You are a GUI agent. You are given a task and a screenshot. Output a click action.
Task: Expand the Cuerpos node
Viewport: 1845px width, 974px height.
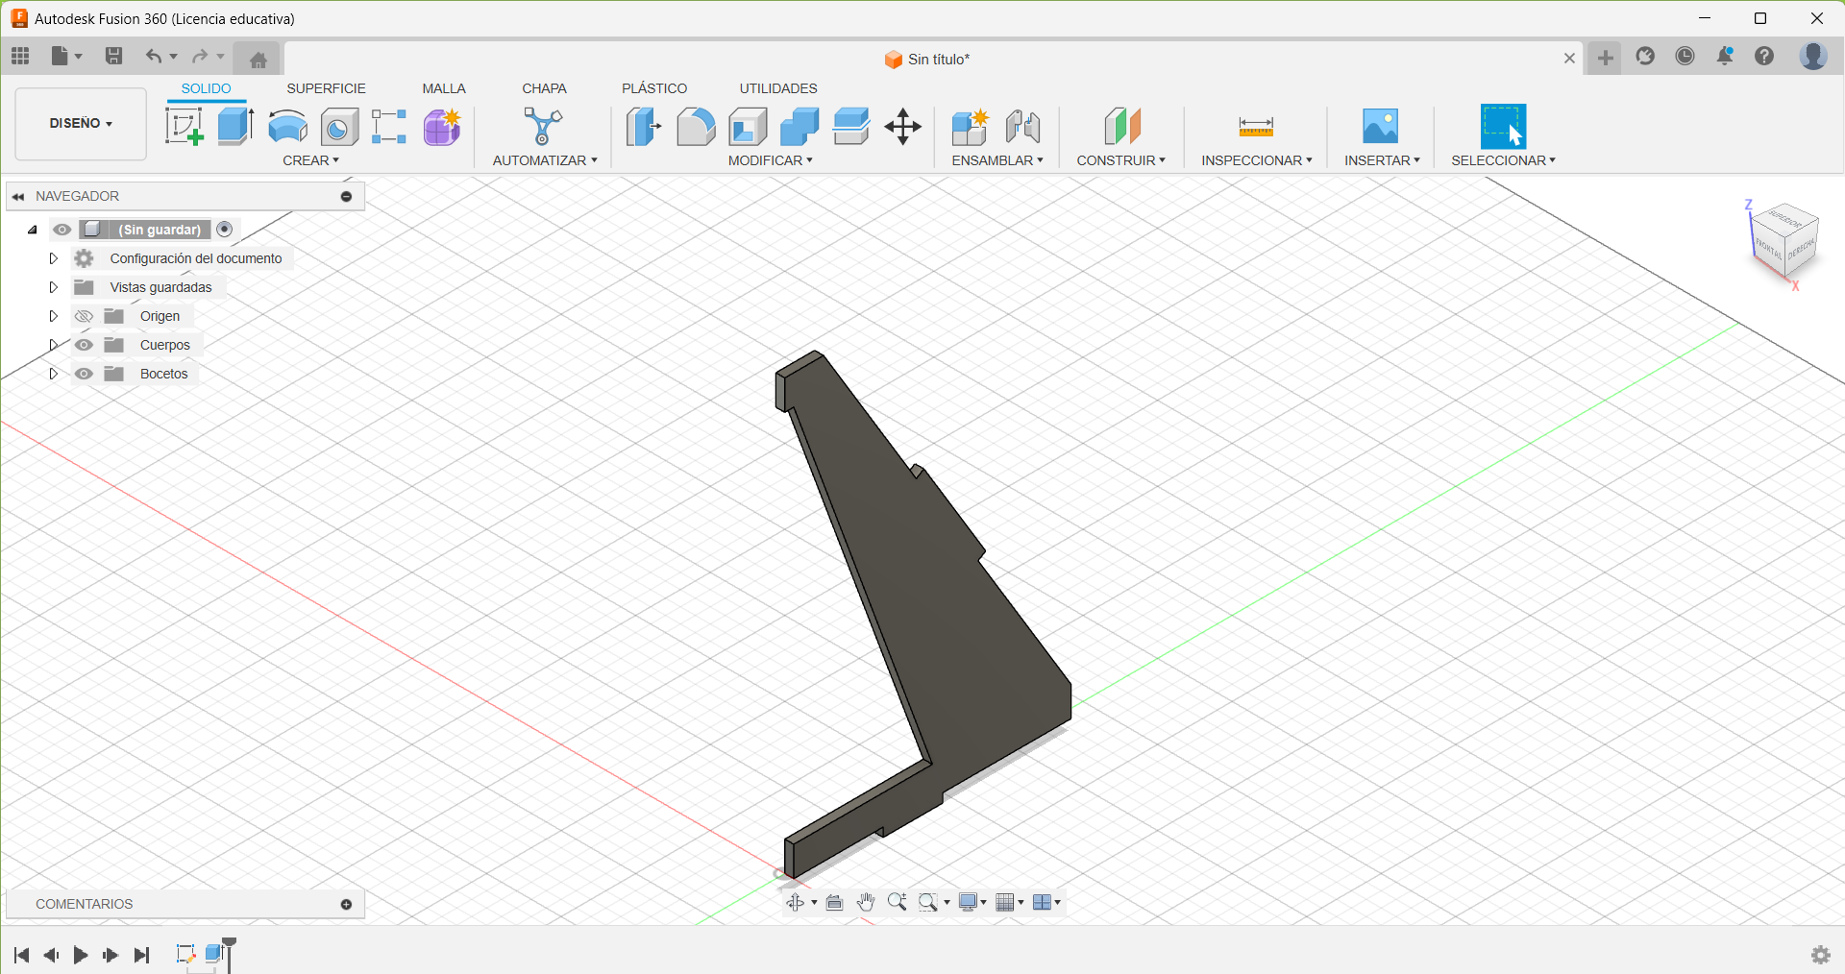coord(53,345)
